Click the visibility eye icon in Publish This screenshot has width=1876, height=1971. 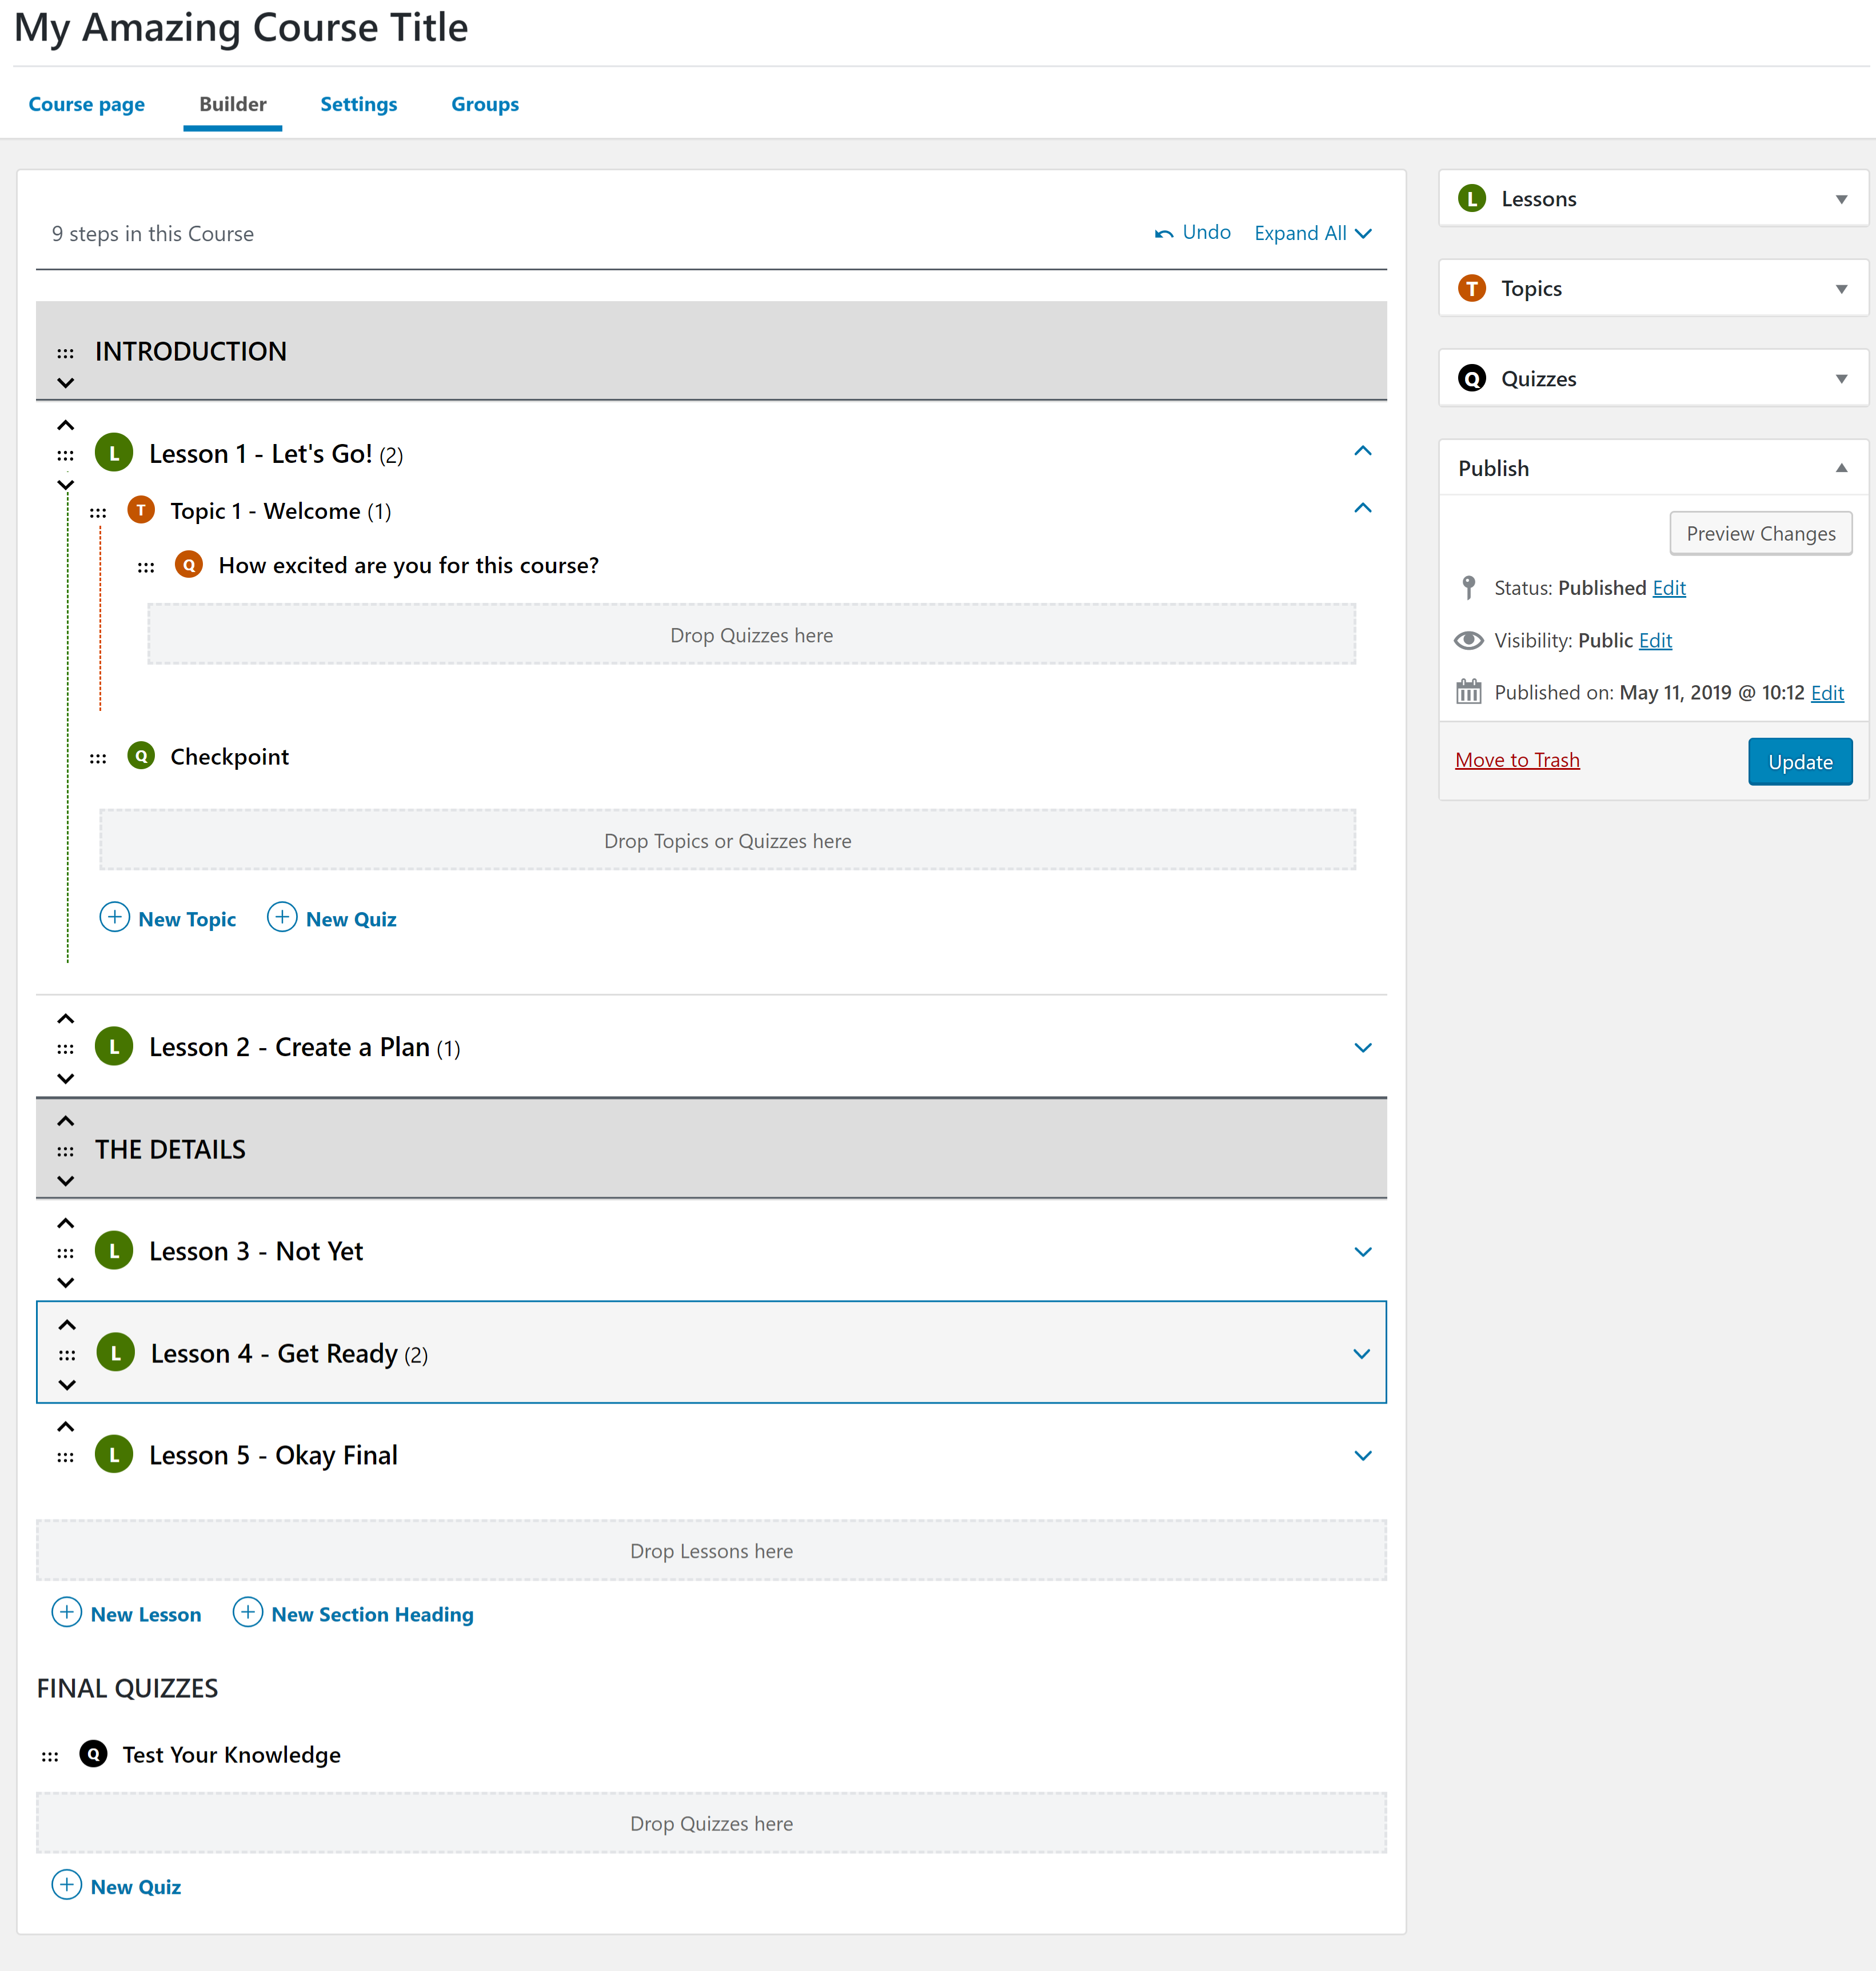coord(1468,640)
